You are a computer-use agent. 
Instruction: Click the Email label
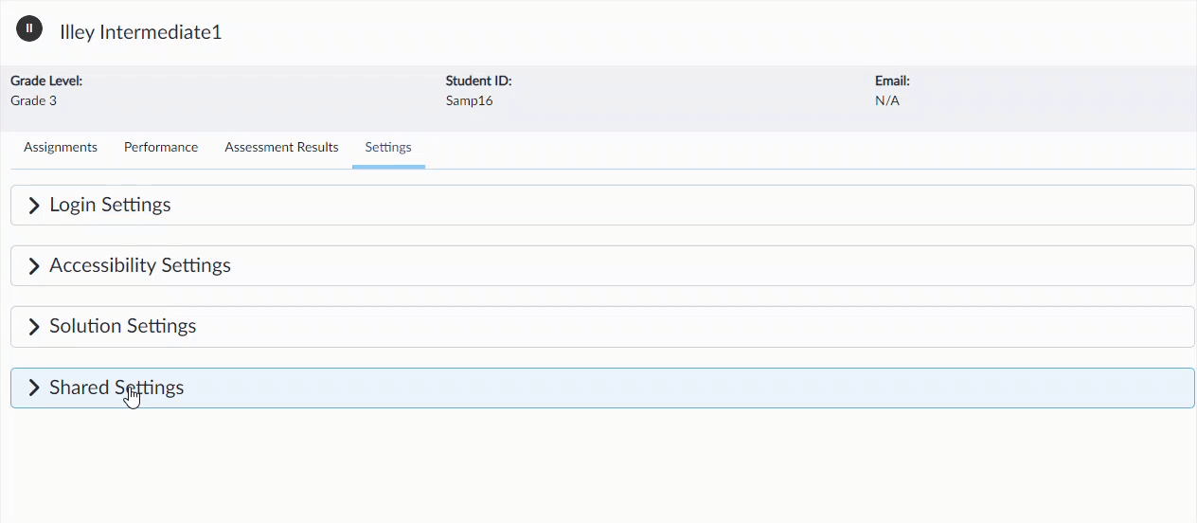[x=892, y=81]
